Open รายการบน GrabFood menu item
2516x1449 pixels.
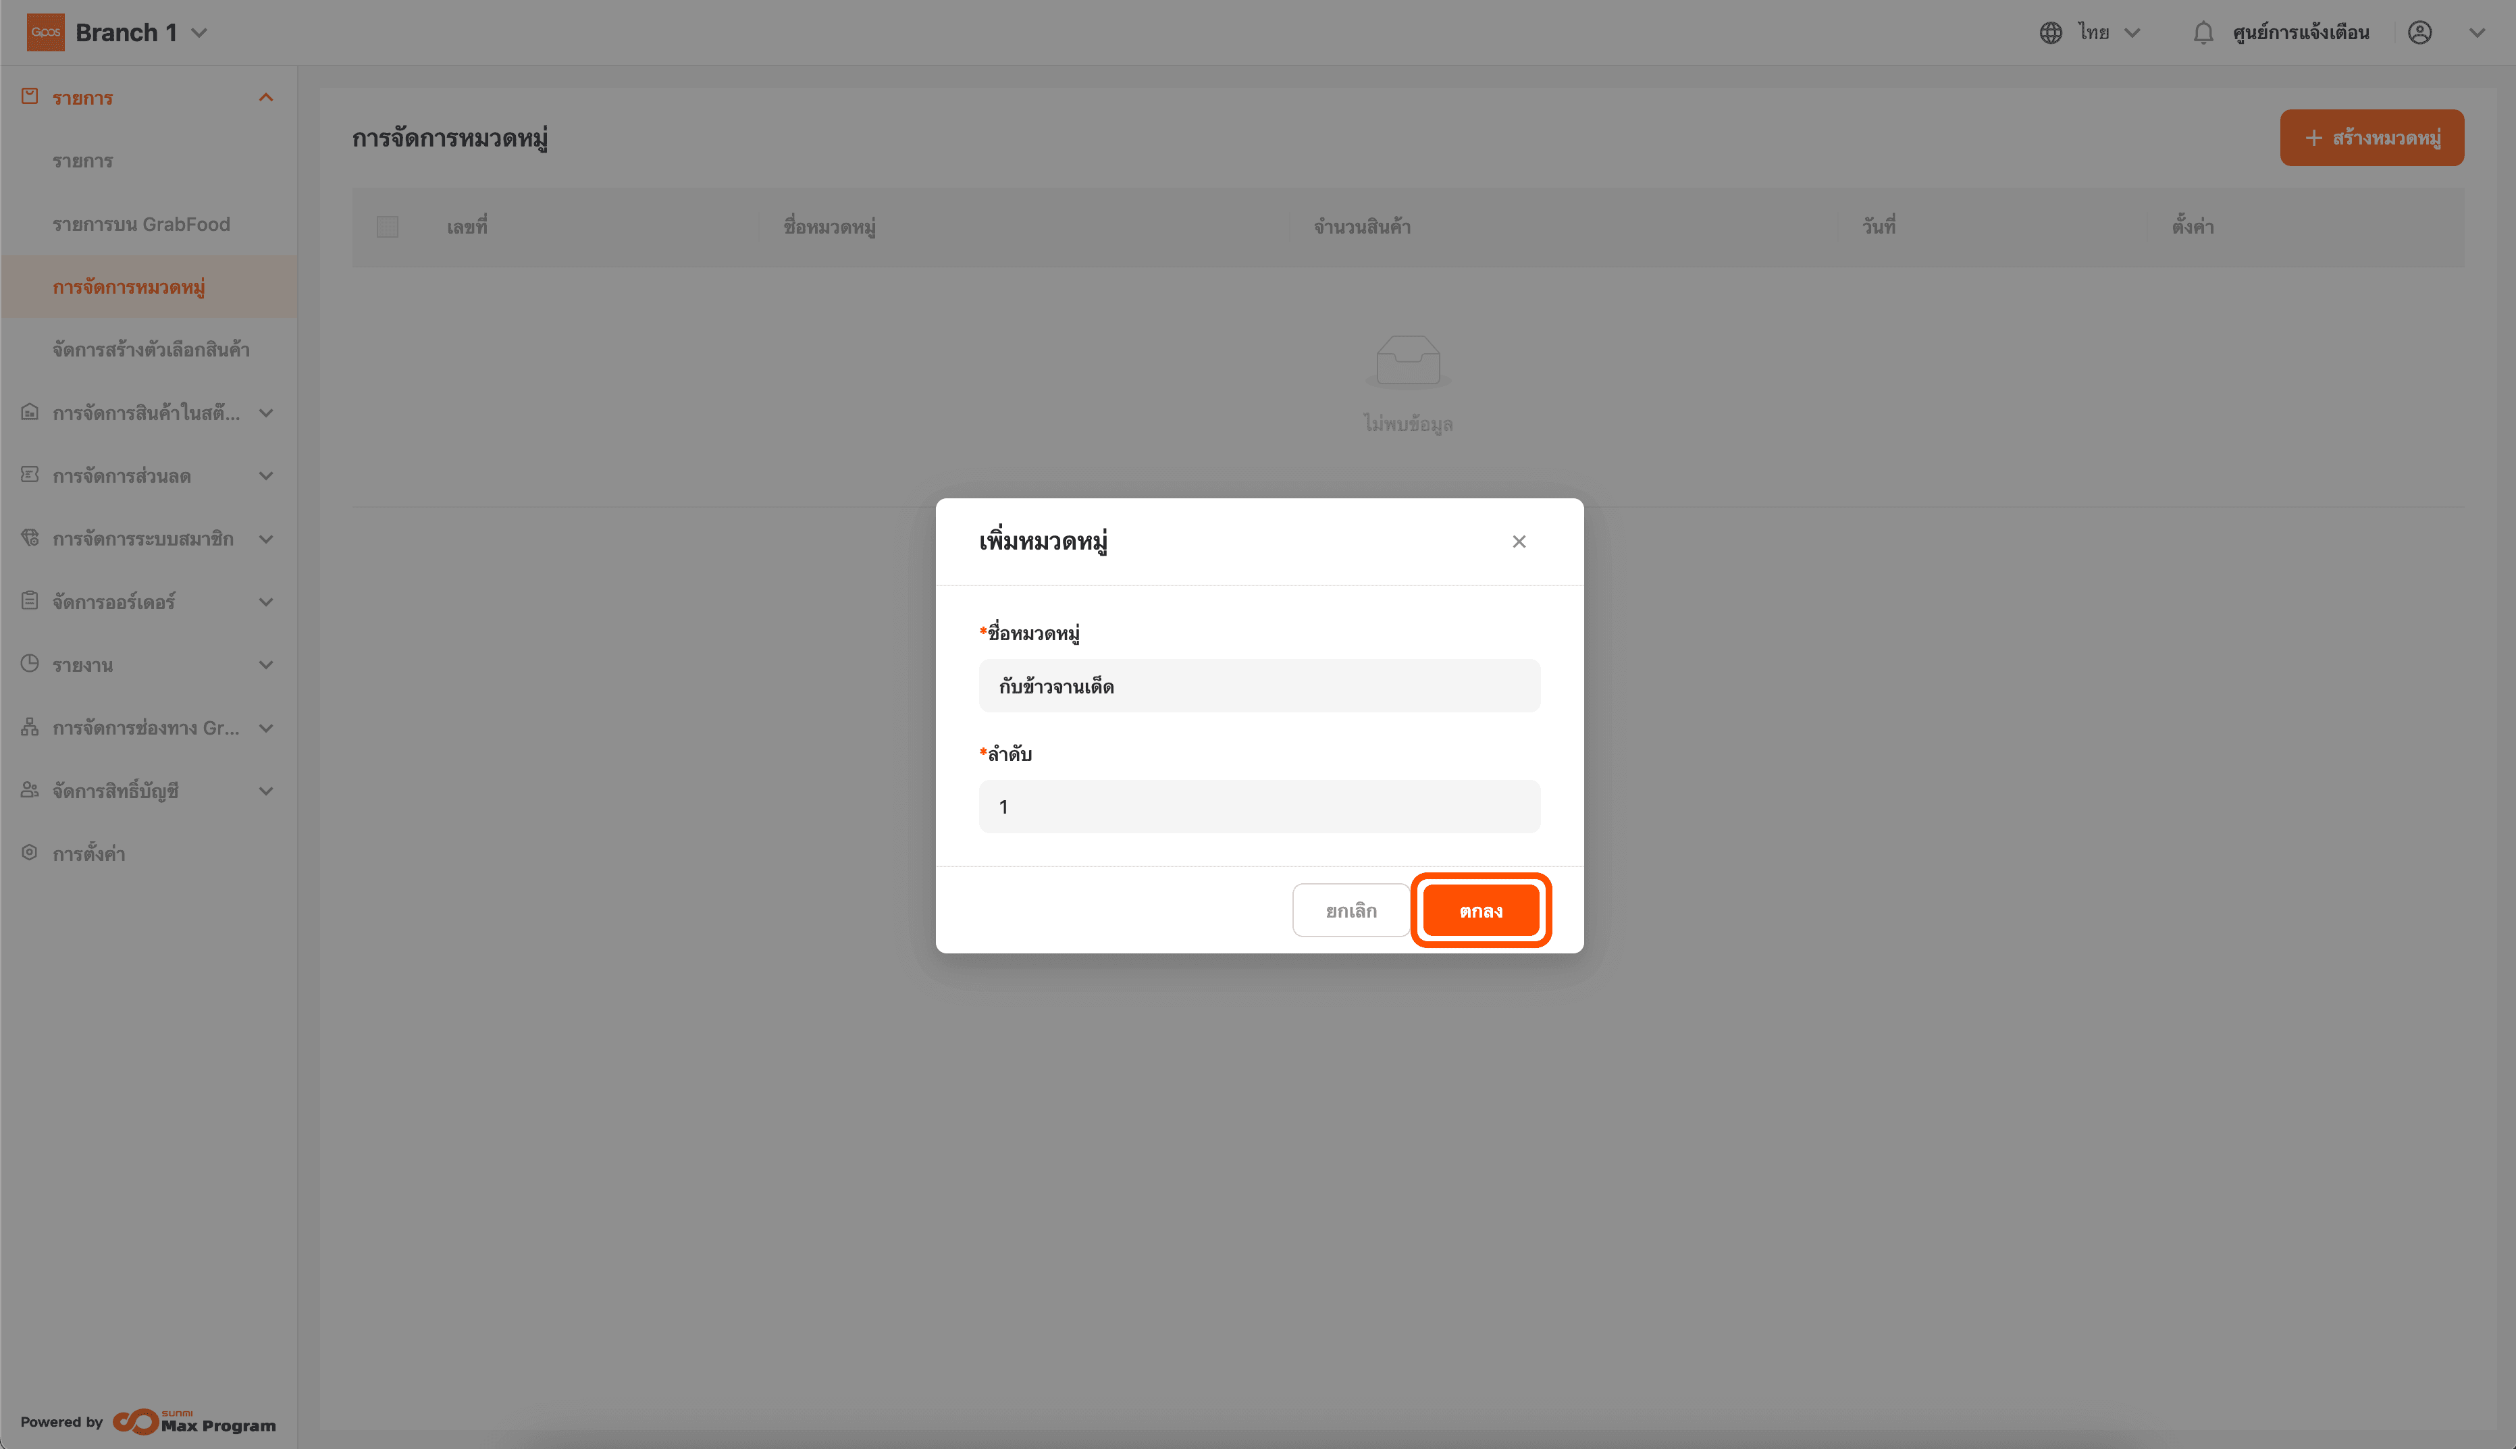click(x=141, y=224)
